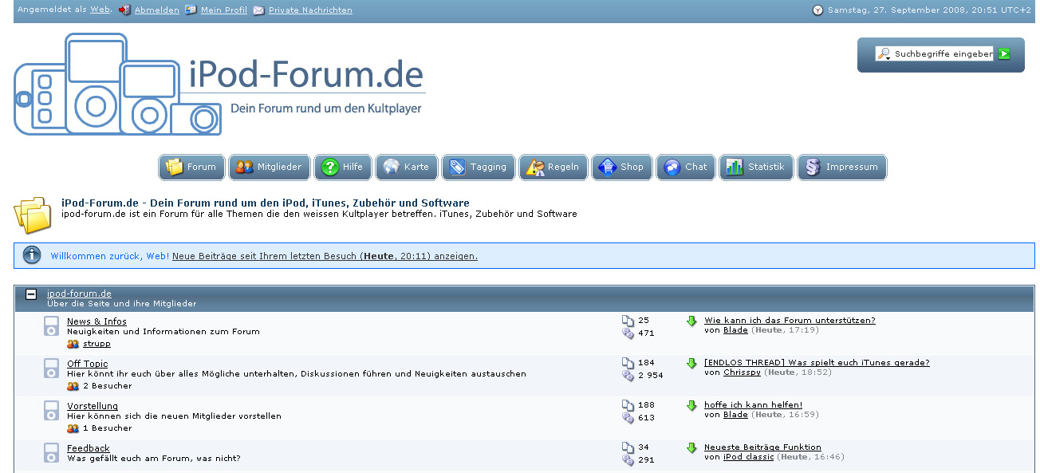
Task: Click the magnifier icon in search box
Action: [884, 54]
